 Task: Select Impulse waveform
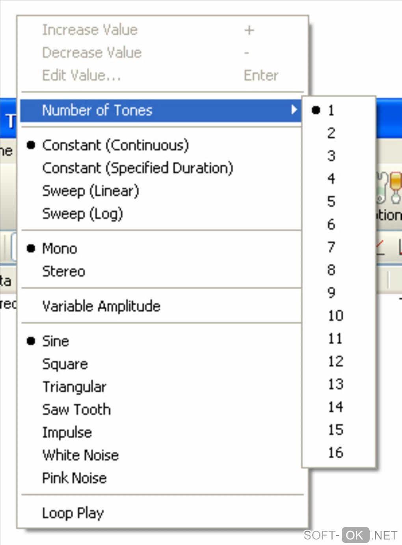(x=67, y=432)
